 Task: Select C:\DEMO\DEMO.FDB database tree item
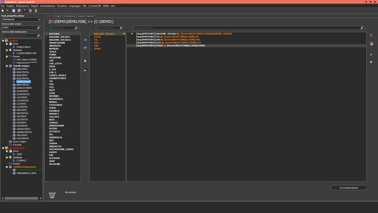(x=27, y=53)
